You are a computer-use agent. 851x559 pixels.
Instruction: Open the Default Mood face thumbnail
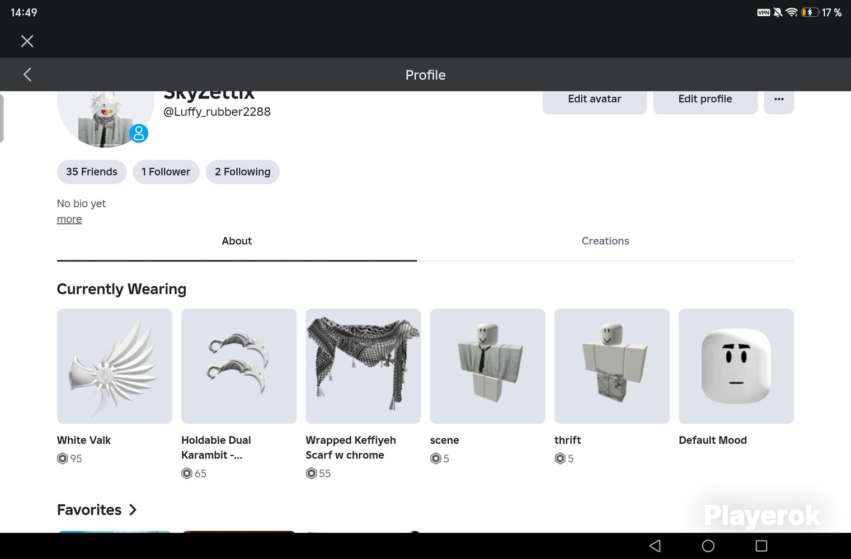736,366
